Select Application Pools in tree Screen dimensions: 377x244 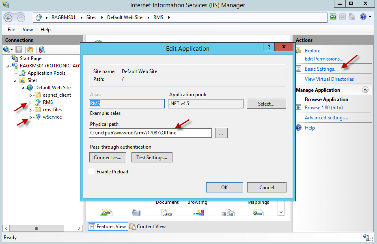tap(46, 73)
